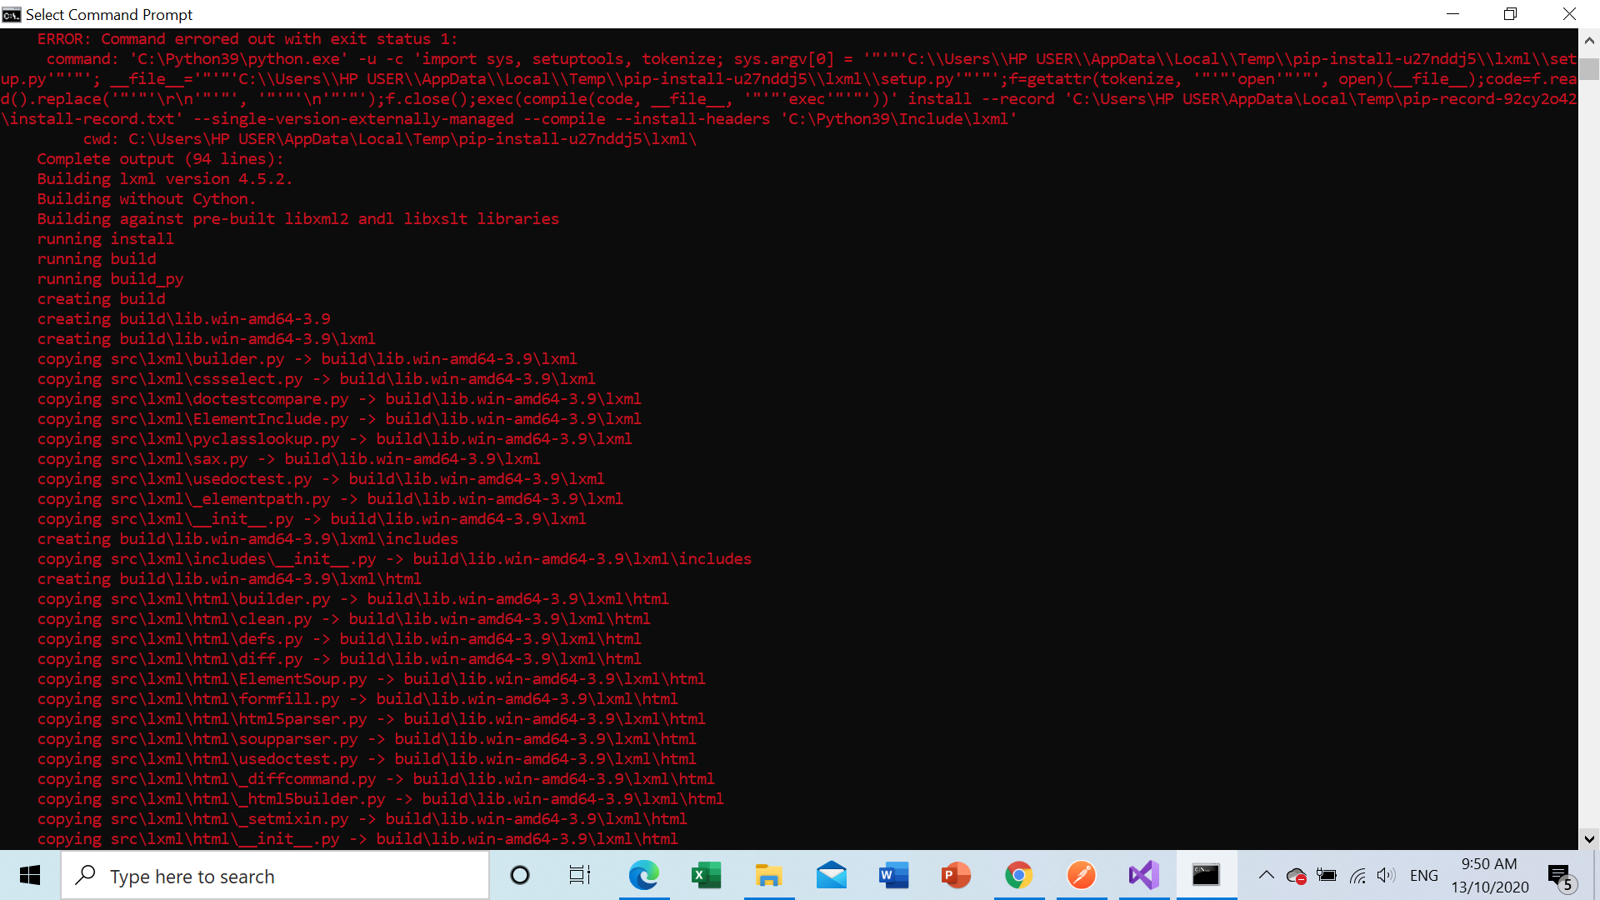Click the 'Type here to search' box
Image resolution: width=1600 pixels, height=900 pixels.
click(275, 875)
